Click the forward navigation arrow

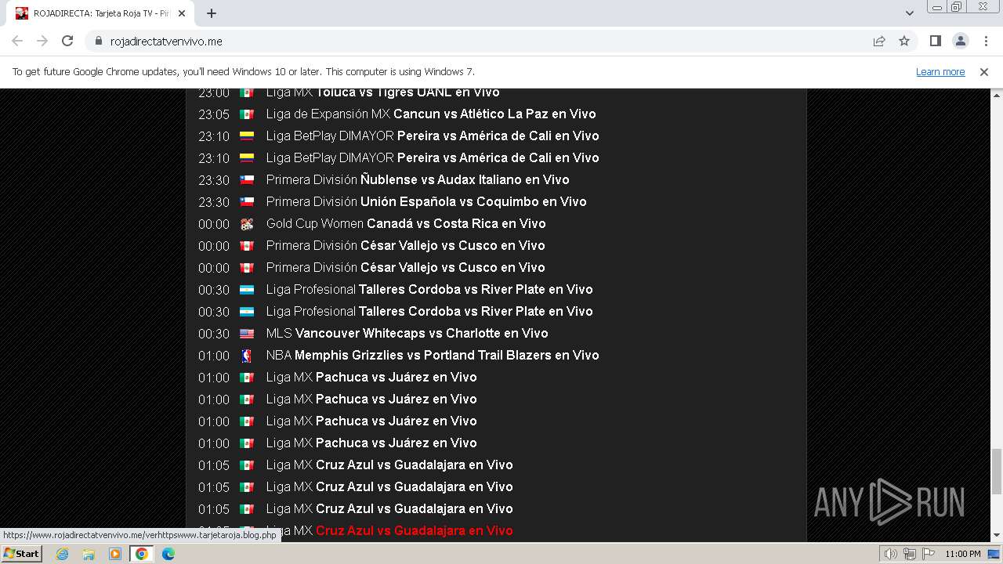click(42, 41)
